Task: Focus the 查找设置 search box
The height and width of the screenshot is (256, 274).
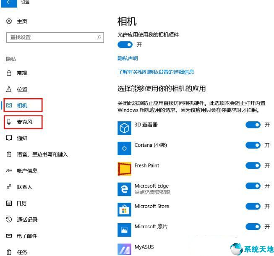Action: coord(55,37)
